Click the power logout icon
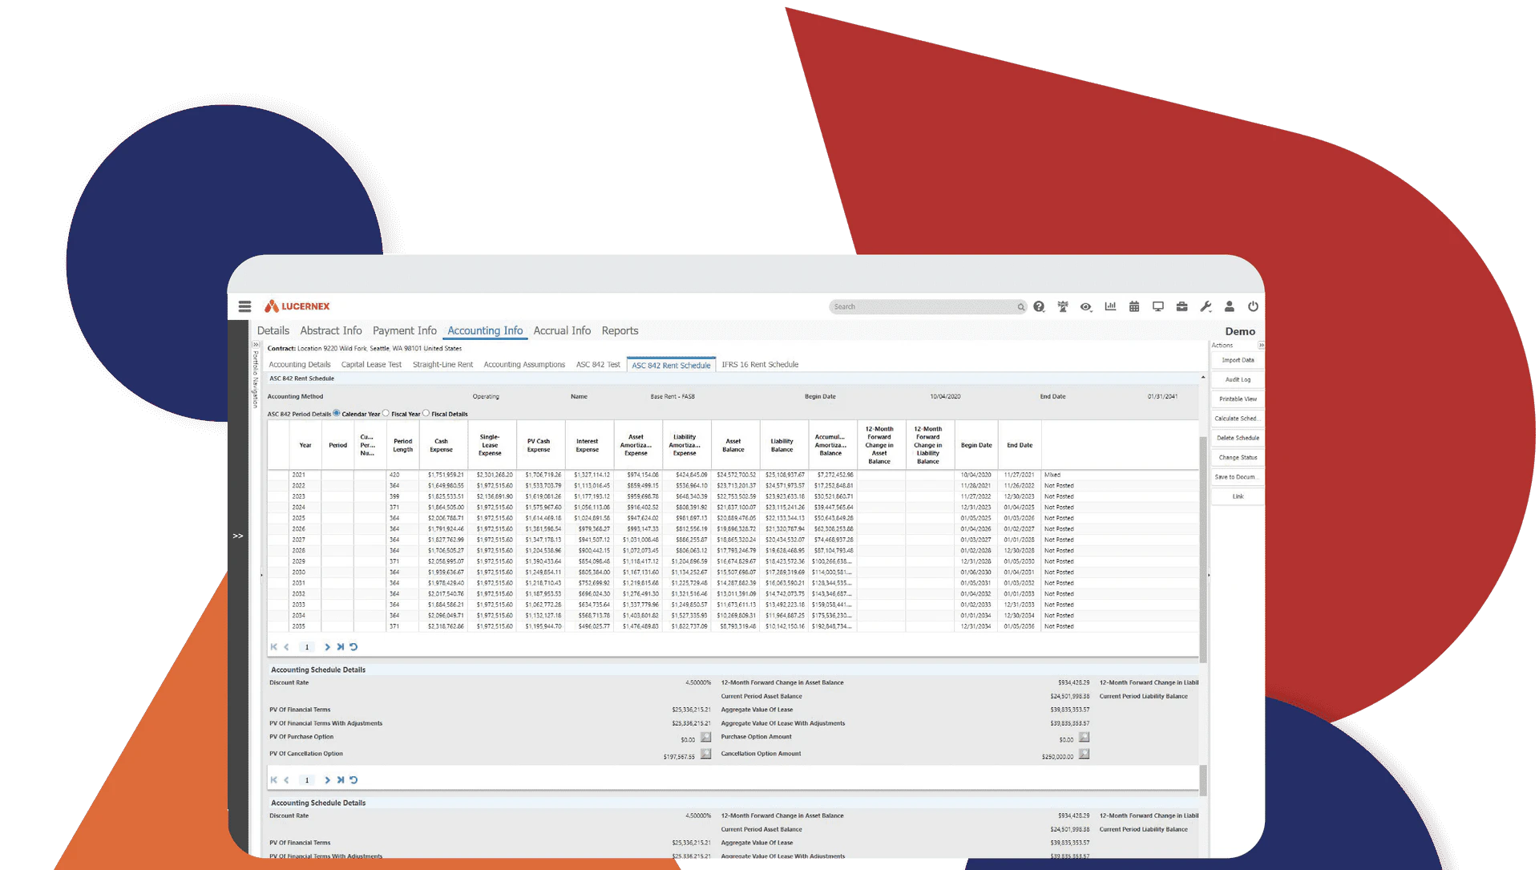This screenshot has width=1539, height=870. tap(1252, 306)
